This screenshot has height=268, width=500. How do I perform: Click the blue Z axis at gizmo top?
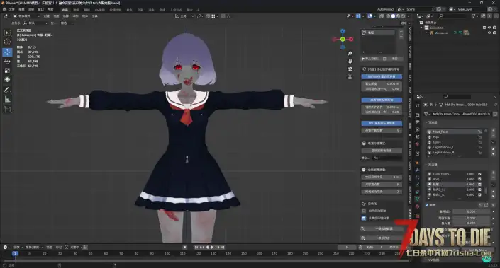pos(343,31)
